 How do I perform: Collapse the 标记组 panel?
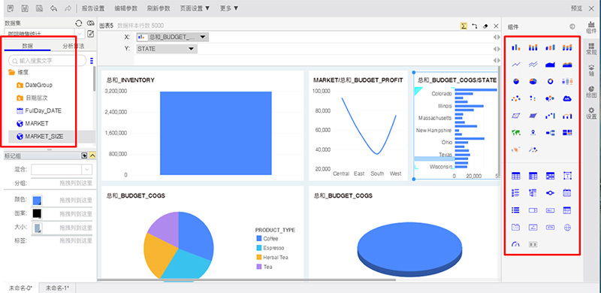92,156
